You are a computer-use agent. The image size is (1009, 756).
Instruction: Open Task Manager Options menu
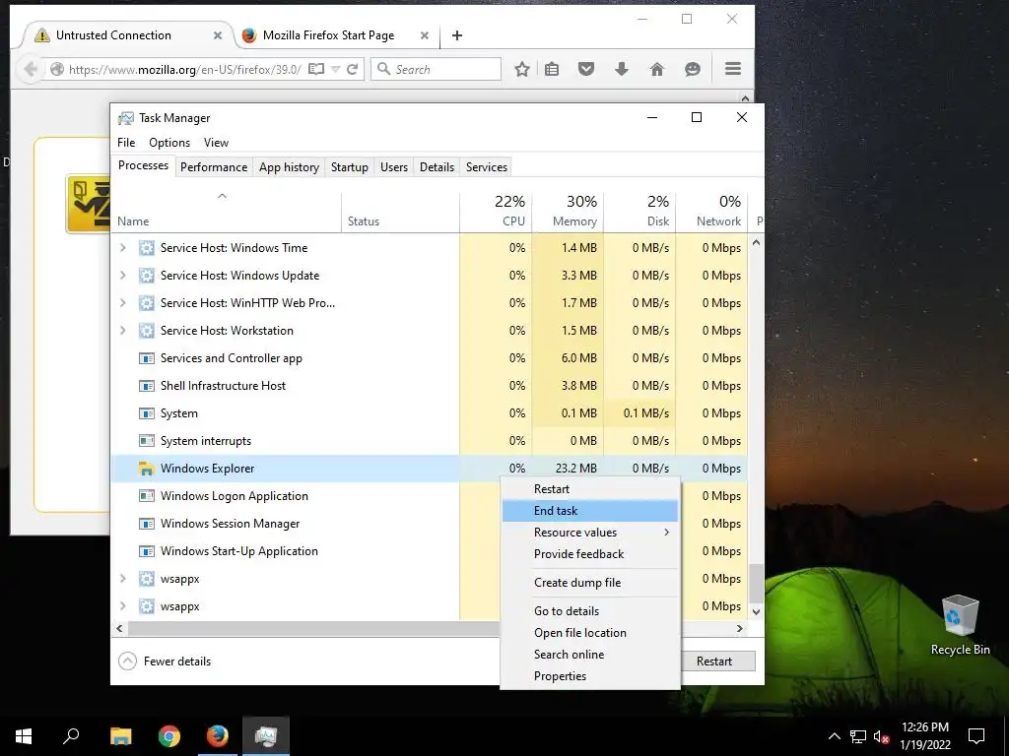[x=169, y=142]
